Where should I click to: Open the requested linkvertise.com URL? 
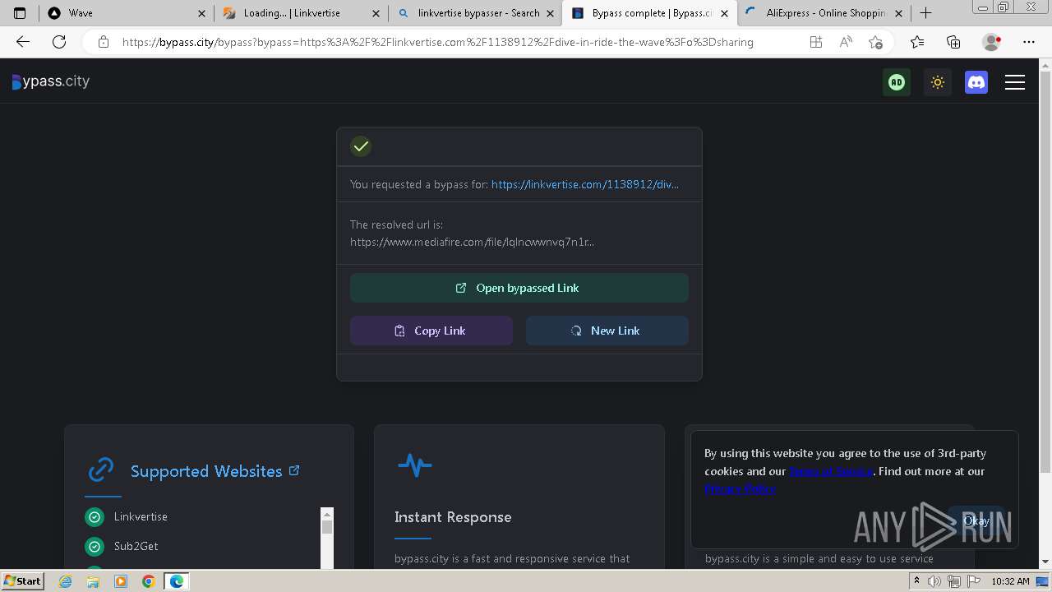(x=584, y=184)
